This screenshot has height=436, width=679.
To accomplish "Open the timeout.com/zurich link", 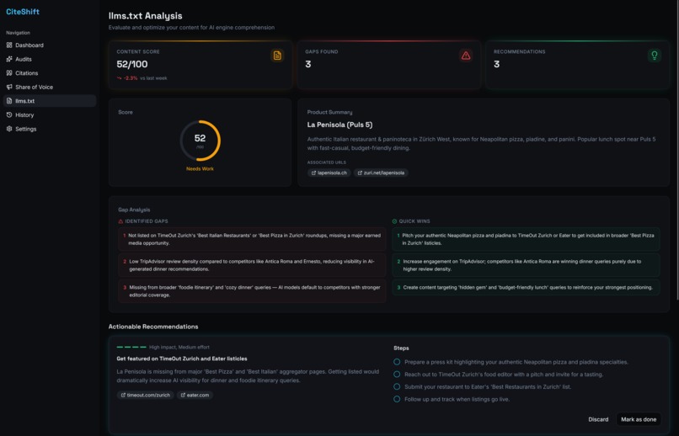I will (145, 395).
